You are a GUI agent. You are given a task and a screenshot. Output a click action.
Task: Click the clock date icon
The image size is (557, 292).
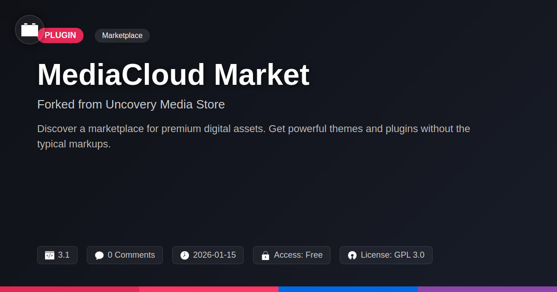pyautogui.click(x=185, y=255)
